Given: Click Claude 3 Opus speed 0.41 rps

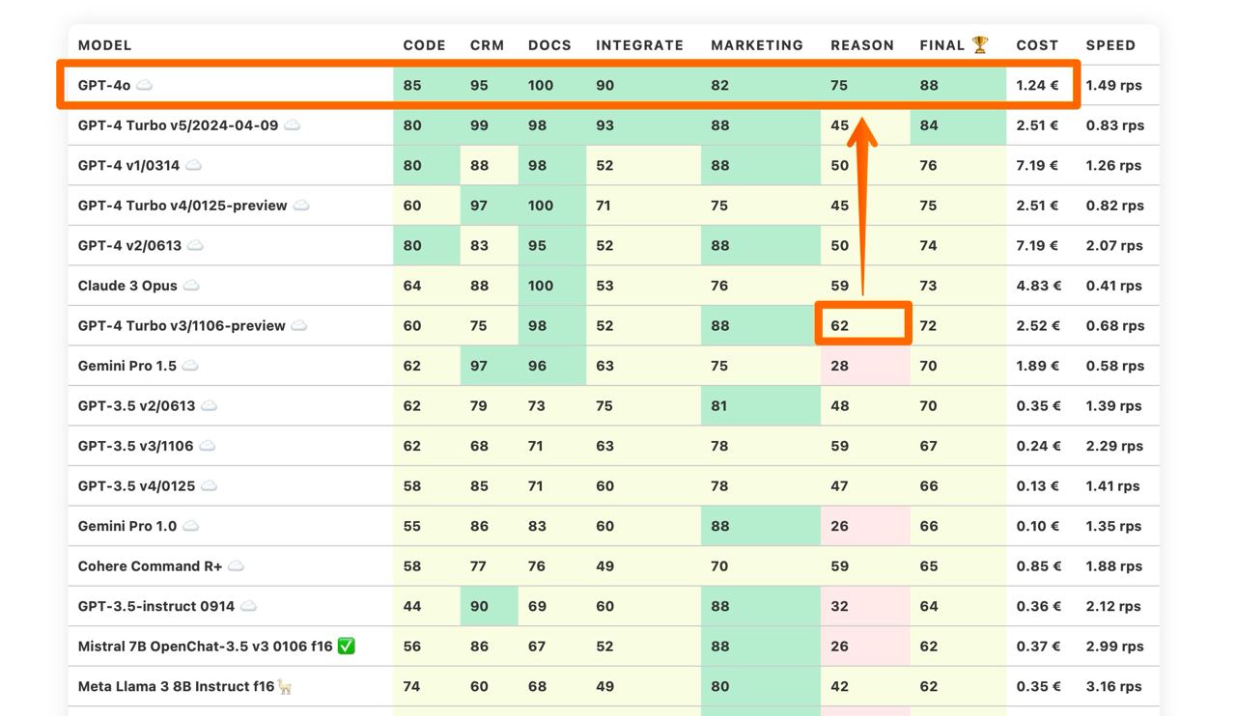Looking at the screenshot, I should point(1113,286).
